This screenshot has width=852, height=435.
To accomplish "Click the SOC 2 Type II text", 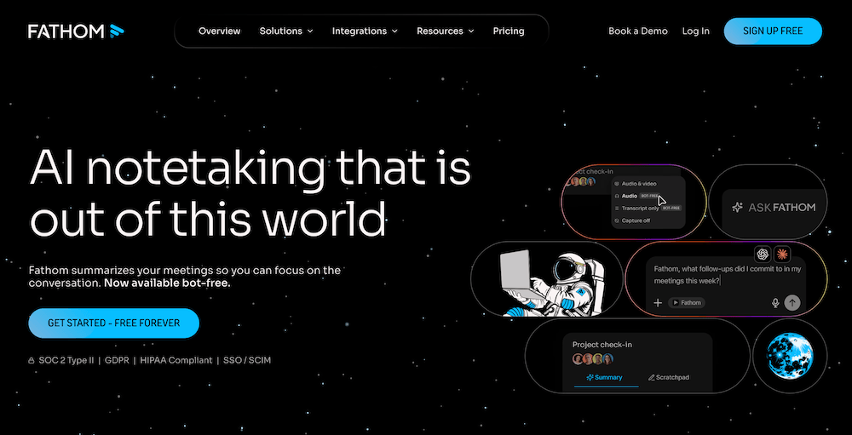I will (66, 360).
